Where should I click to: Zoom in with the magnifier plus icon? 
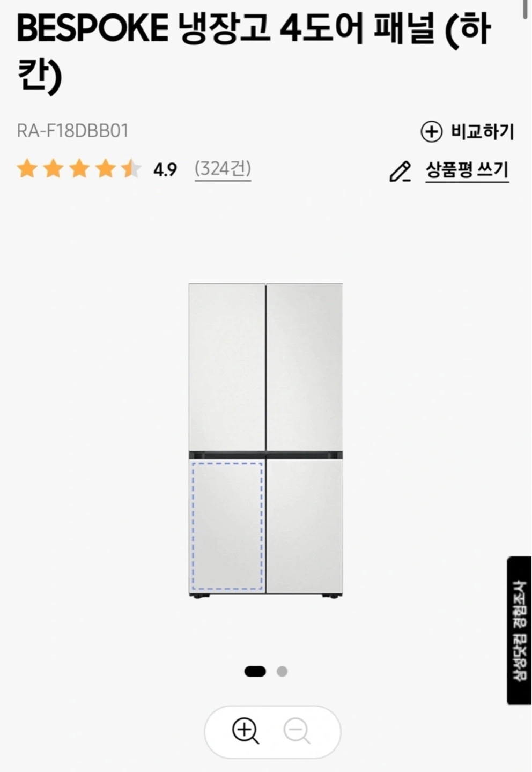[x=245, y=731]
